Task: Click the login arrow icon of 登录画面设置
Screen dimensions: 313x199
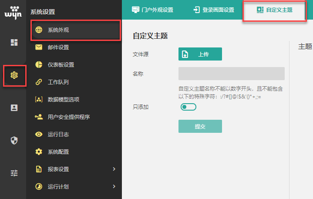Action: [197, 10]
